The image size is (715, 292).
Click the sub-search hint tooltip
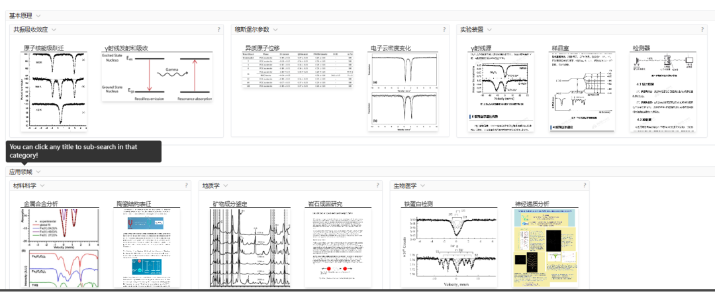(83, 152)
